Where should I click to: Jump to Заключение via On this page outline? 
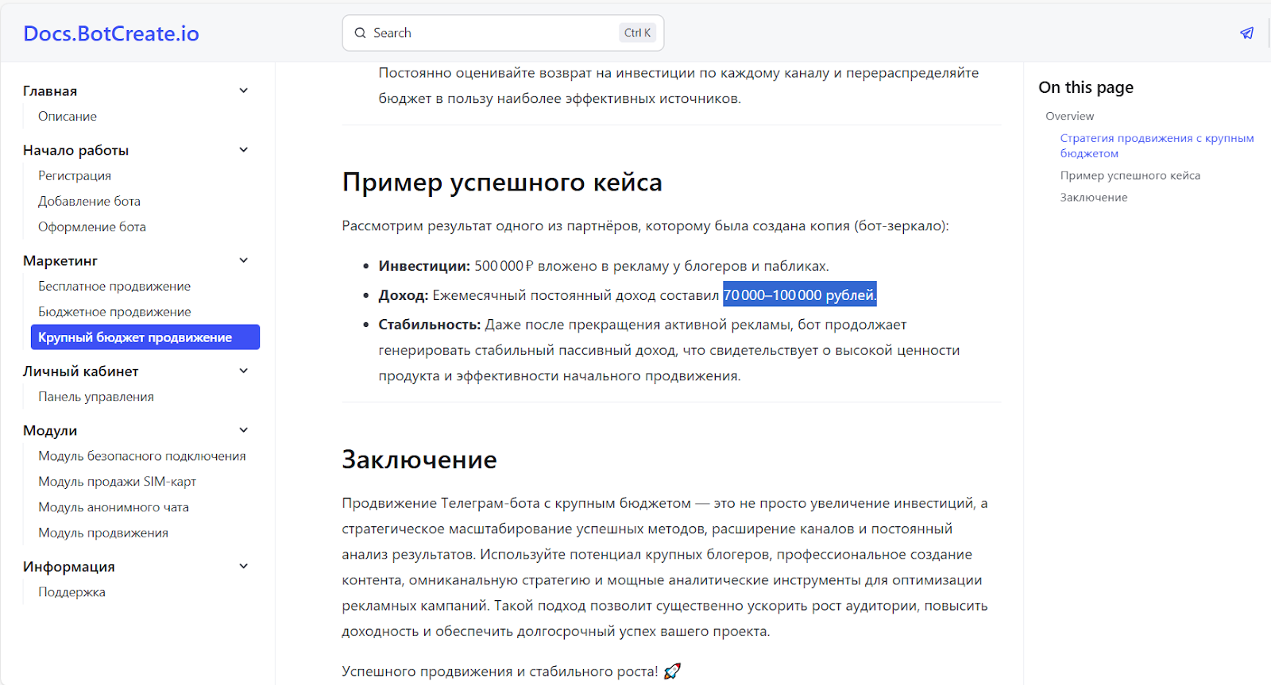pos(1093,197)
